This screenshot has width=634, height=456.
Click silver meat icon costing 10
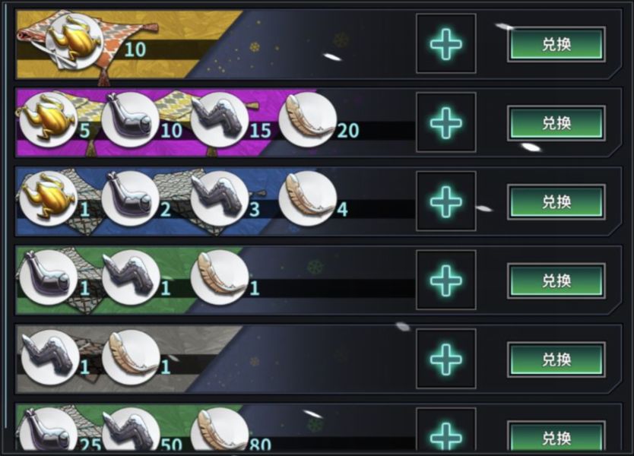click(x=130, y=119)
